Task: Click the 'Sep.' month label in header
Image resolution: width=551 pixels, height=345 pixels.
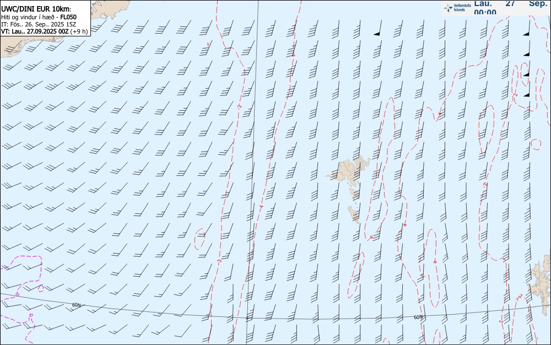Action: pos(538,3)
